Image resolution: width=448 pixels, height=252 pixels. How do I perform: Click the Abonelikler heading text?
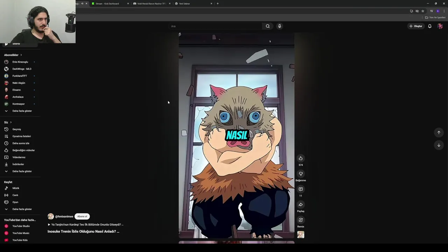(x=11, y=55)
